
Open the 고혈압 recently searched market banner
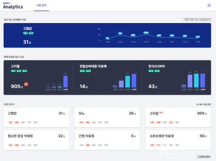107,35
